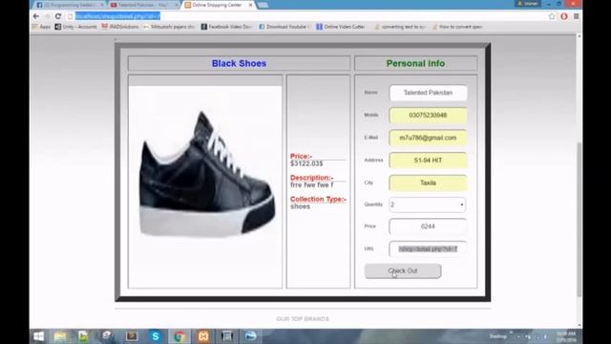Open the Unity - Accounts bookmark
The image size is (611, 344).
(x=76, y=27)
